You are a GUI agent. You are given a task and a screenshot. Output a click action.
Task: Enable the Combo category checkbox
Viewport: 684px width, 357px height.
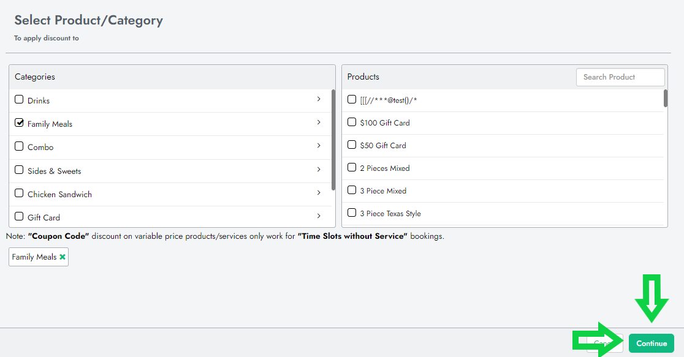click(19, 146)
